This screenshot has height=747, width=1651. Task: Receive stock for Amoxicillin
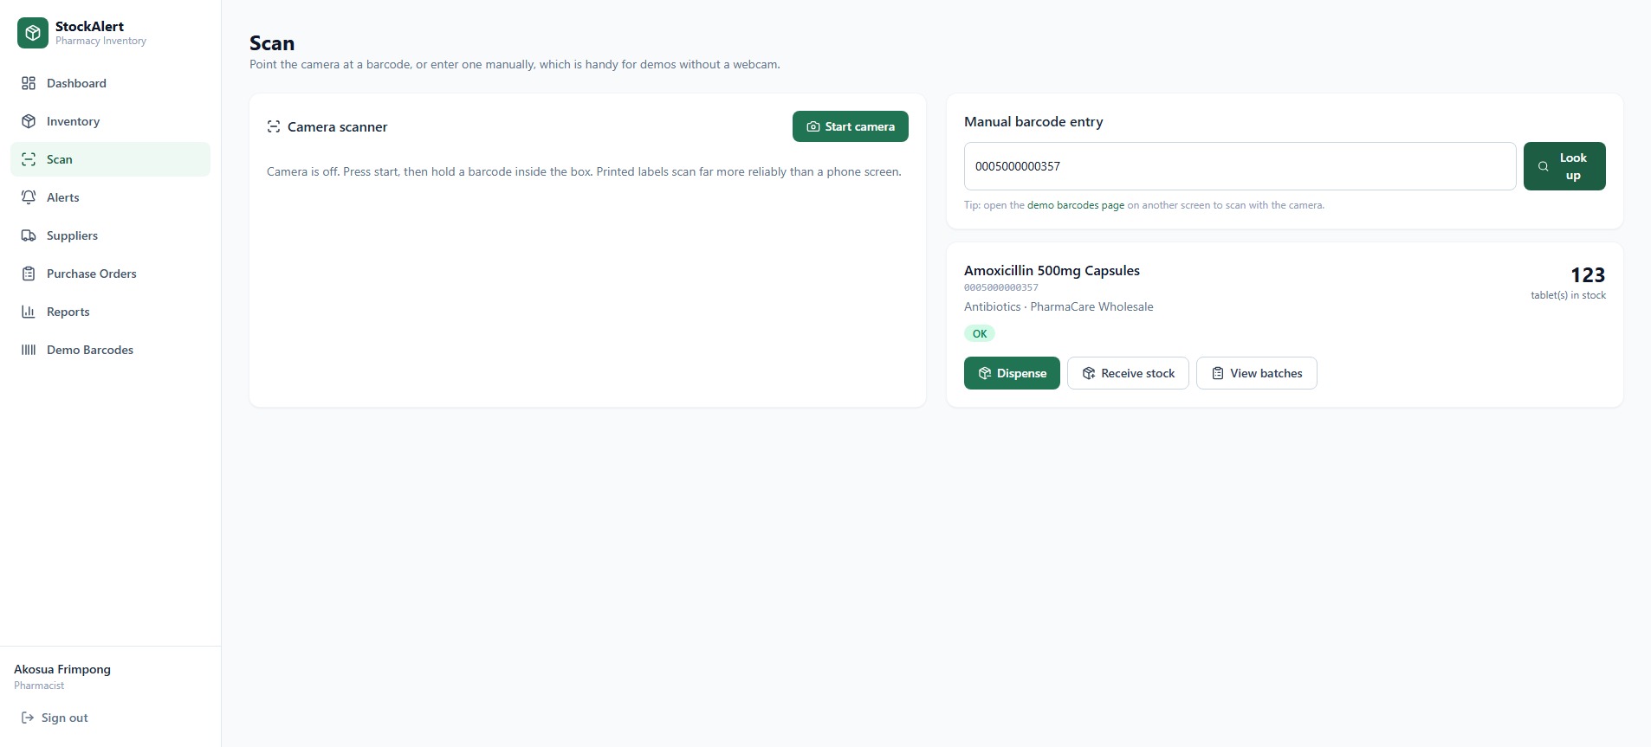click(x=1128, y=373)
